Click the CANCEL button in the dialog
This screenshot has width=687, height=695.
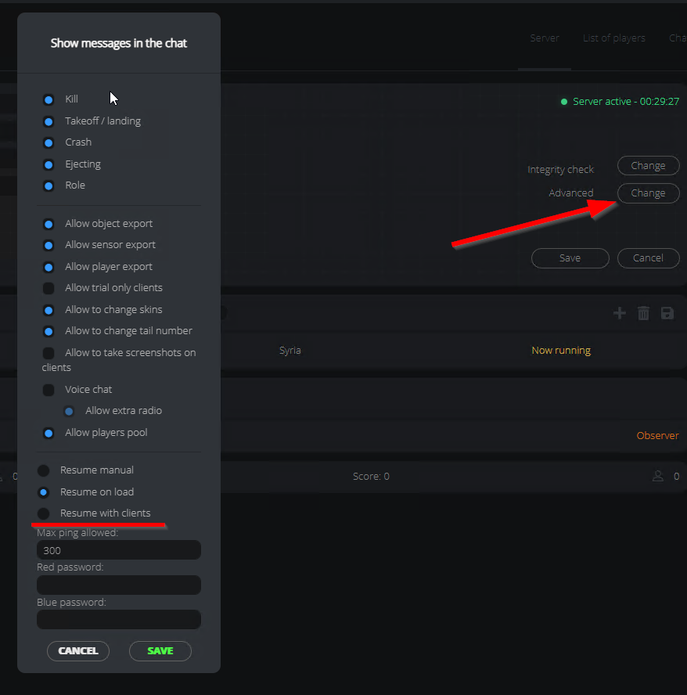coord(78,650)
